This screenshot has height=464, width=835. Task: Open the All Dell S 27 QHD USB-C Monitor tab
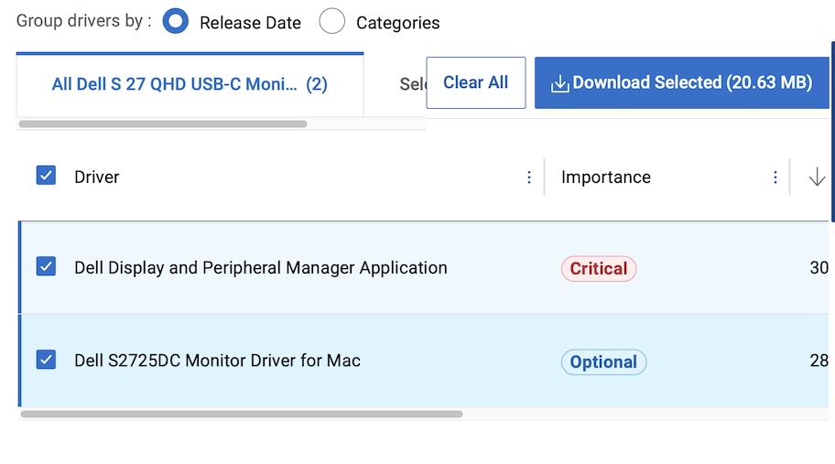pyautogui.click(x=190, y=84)
